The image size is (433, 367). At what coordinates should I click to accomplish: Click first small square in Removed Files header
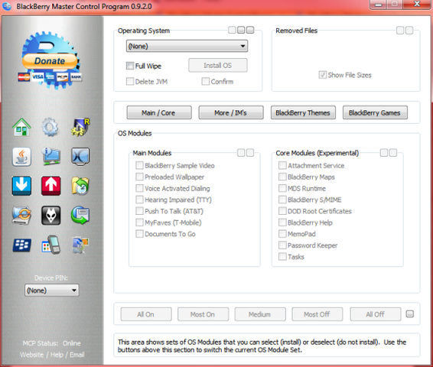click(x=400, y=30)
